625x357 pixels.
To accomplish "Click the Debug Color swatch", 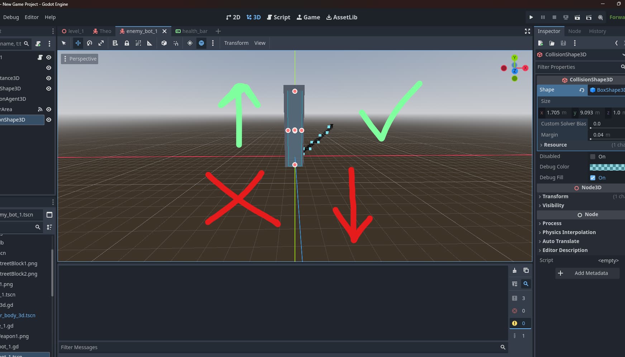I will point(607,167).
